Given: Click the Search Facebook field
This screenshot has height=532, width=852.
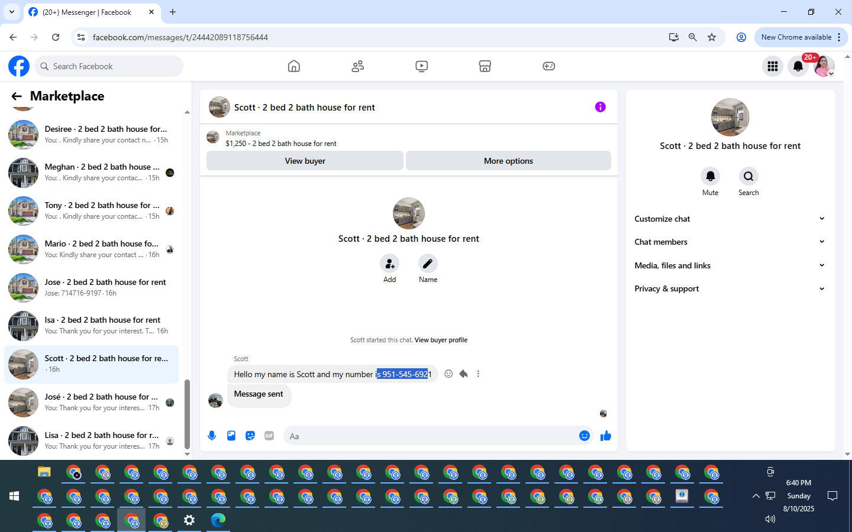Looking at the screenshot, I should (x=109, y=66).
